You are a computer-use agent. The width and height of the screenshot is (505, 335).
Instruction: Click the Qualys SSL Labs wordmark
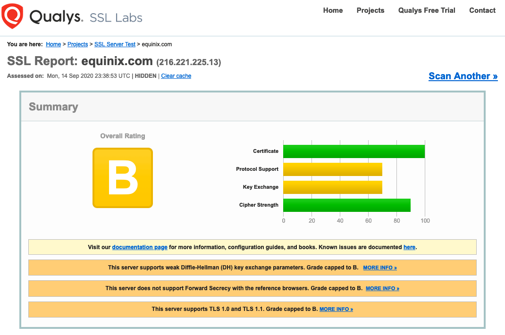86,17
